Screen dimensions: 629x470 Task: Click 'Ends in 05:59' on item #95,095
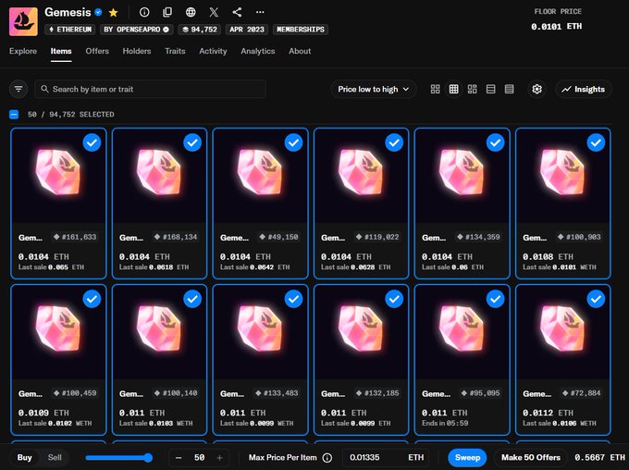pos(445,424)
